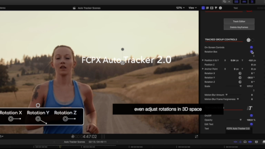Open the 127% zoom dropdown
Screen dimensions: 265x149
[x=180, y=8]
